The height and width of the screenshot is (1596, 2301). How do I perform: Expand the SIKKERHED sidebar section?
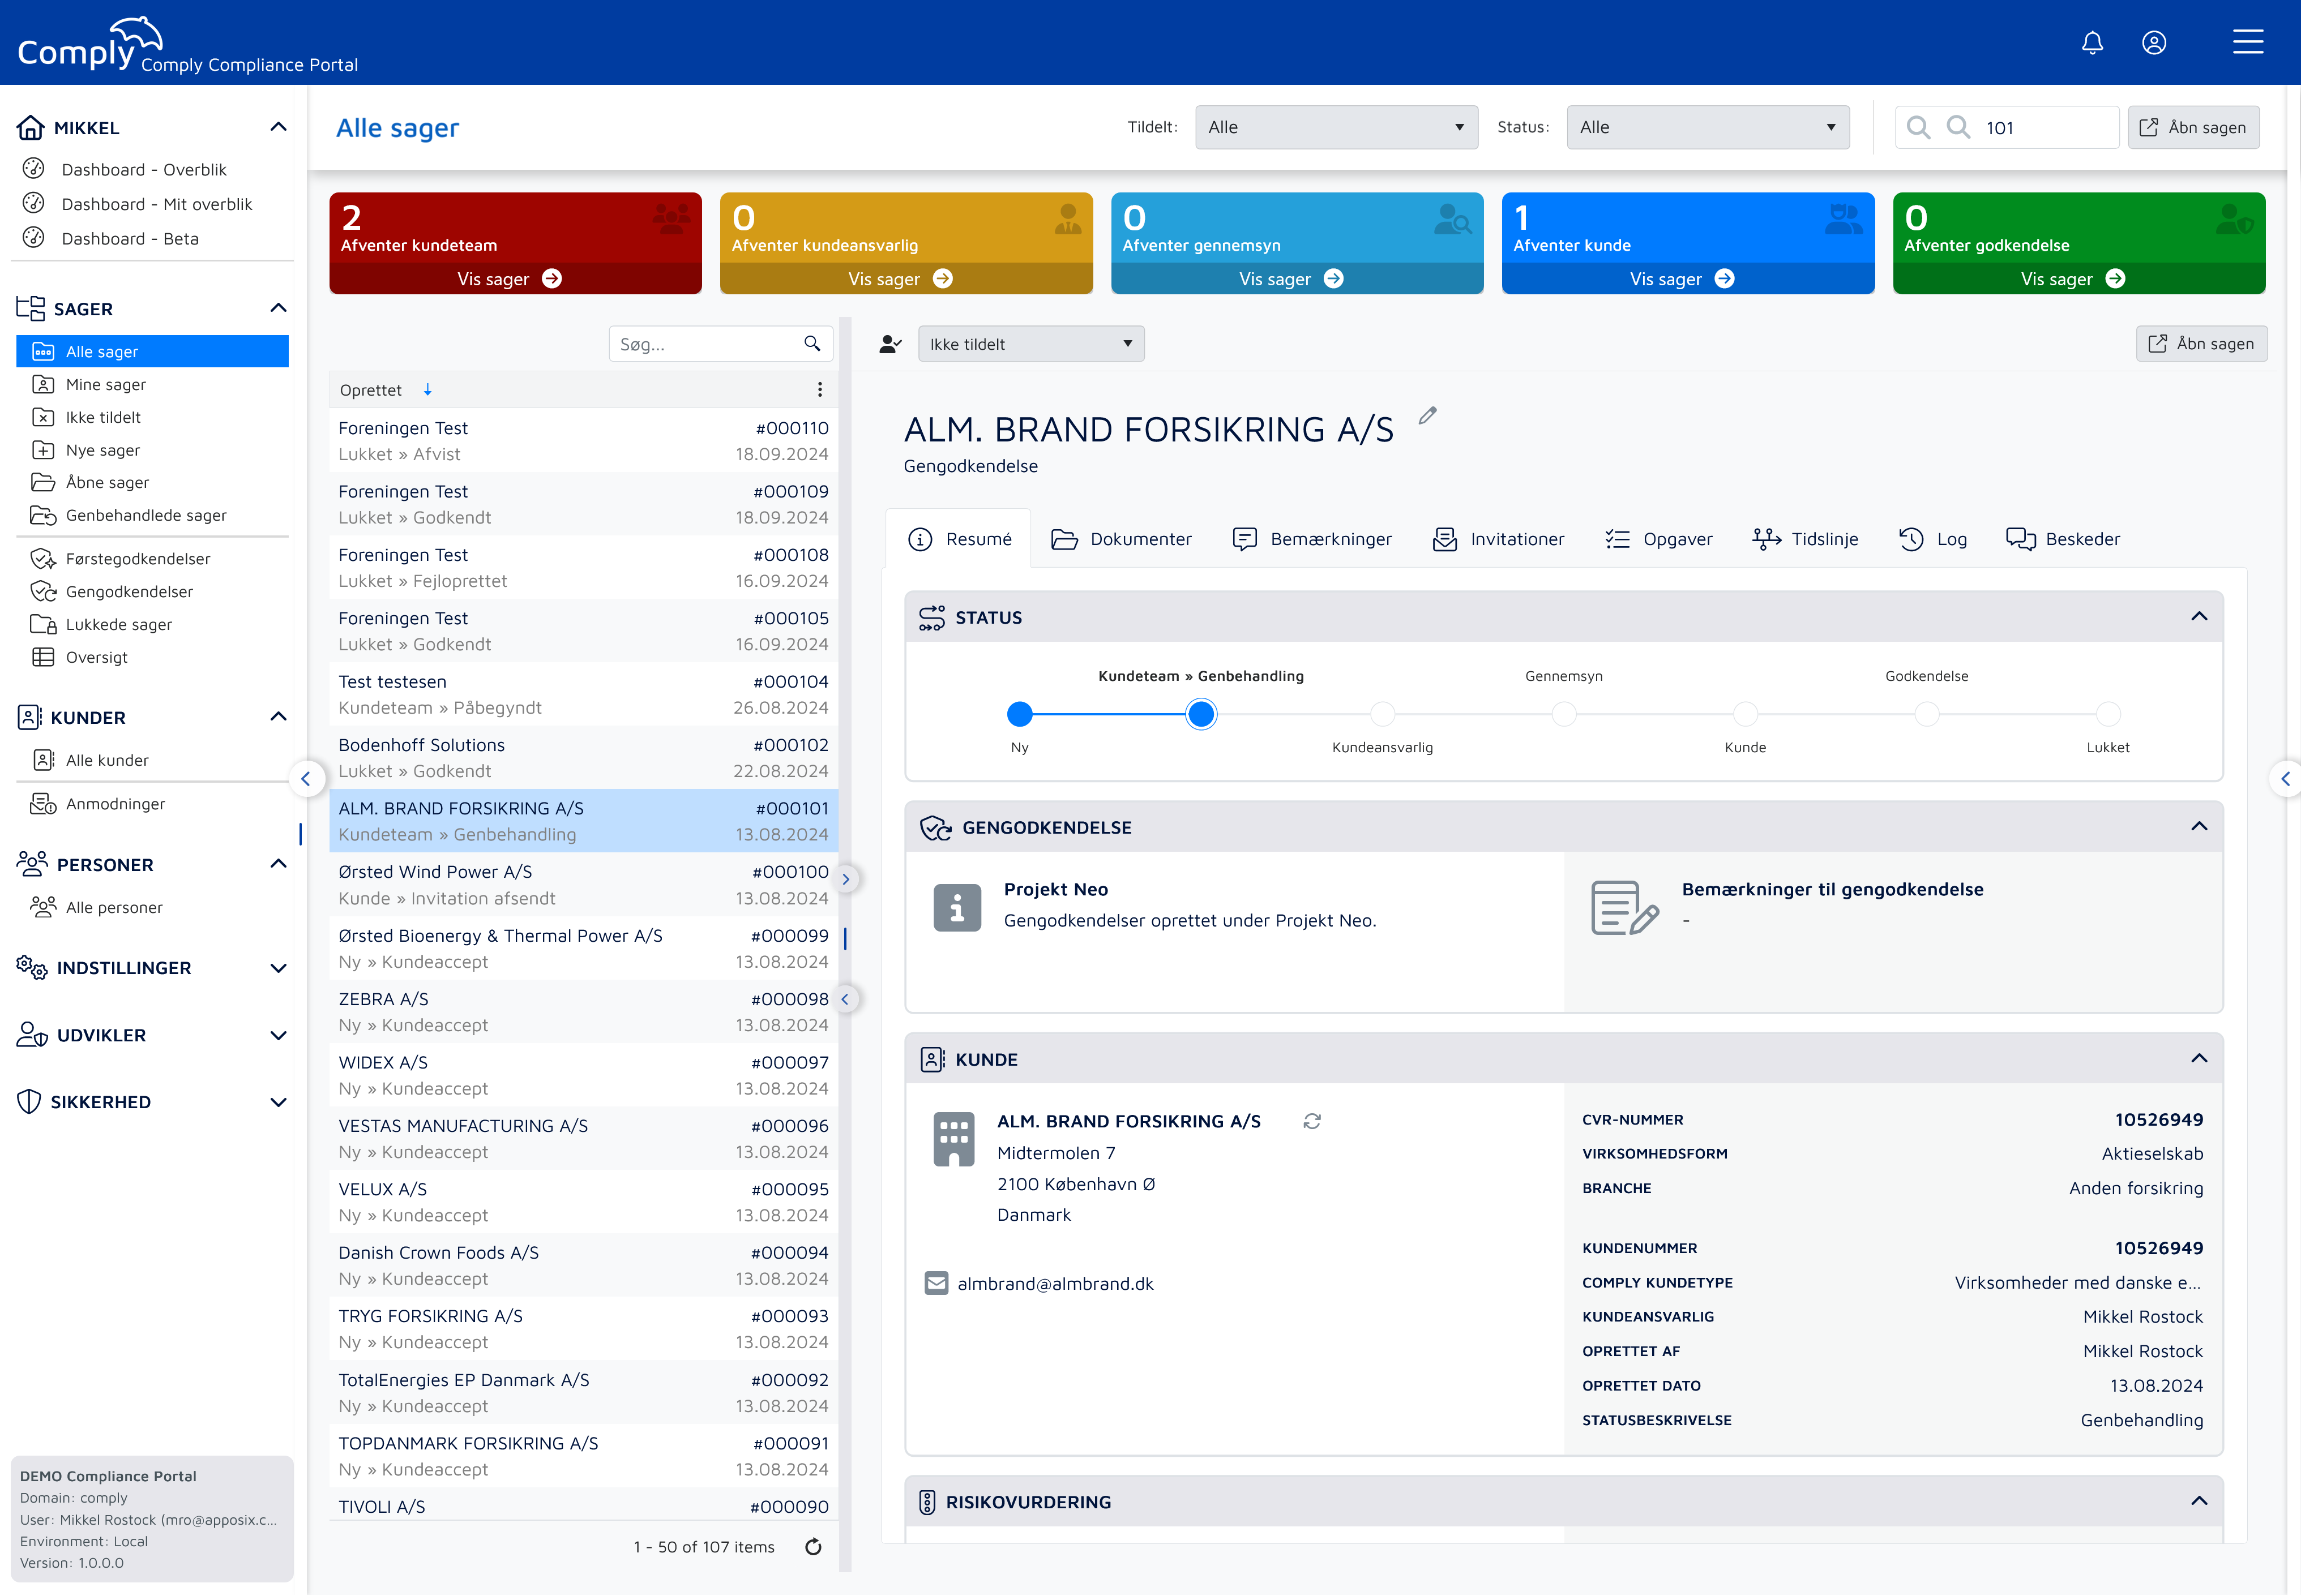point(278,1102)
